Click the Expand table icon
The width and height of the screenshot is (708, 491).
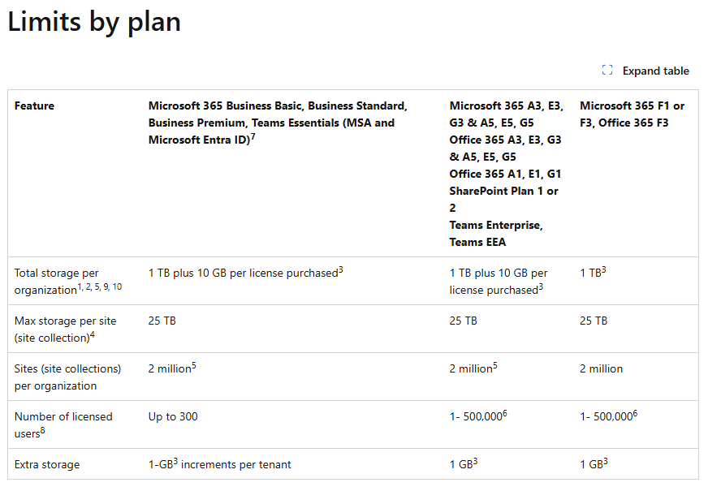coord(607,71)
